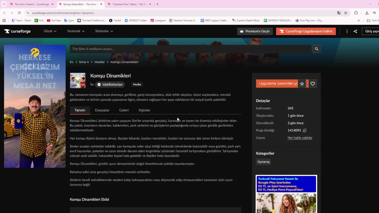This screenshot has width=379, height=213.
Task: Click the Oynanış category tag
Action: 264,162
